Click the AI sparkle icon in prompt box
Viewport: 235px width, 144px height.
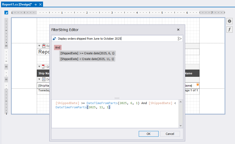(55, 39)
